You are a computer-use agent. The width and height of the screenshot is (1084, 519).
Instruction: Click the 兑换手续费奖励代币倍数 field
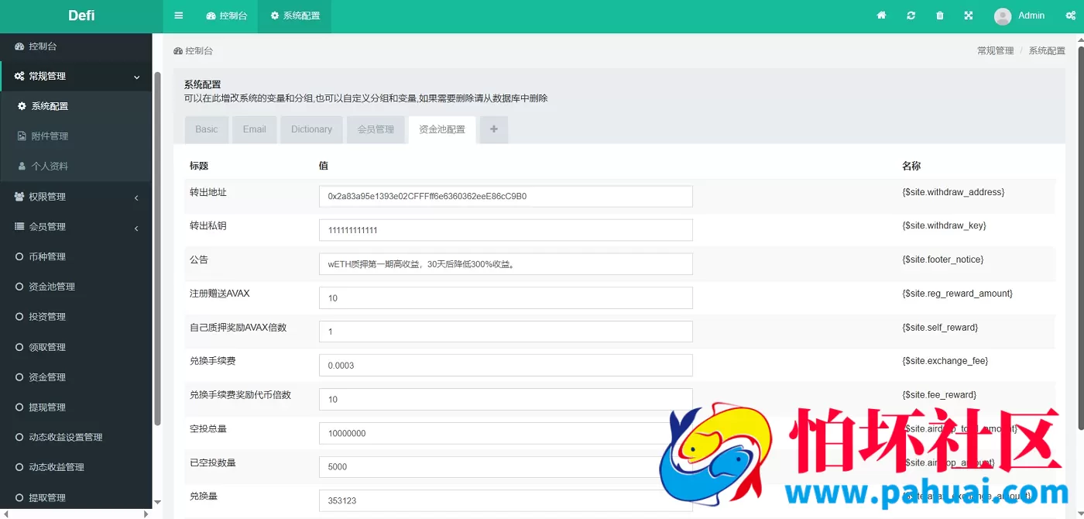click(x=506, y=400)
